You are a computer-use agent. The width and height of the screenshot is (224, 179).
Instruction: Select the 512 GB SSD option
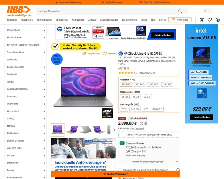(x=135, y=109)
